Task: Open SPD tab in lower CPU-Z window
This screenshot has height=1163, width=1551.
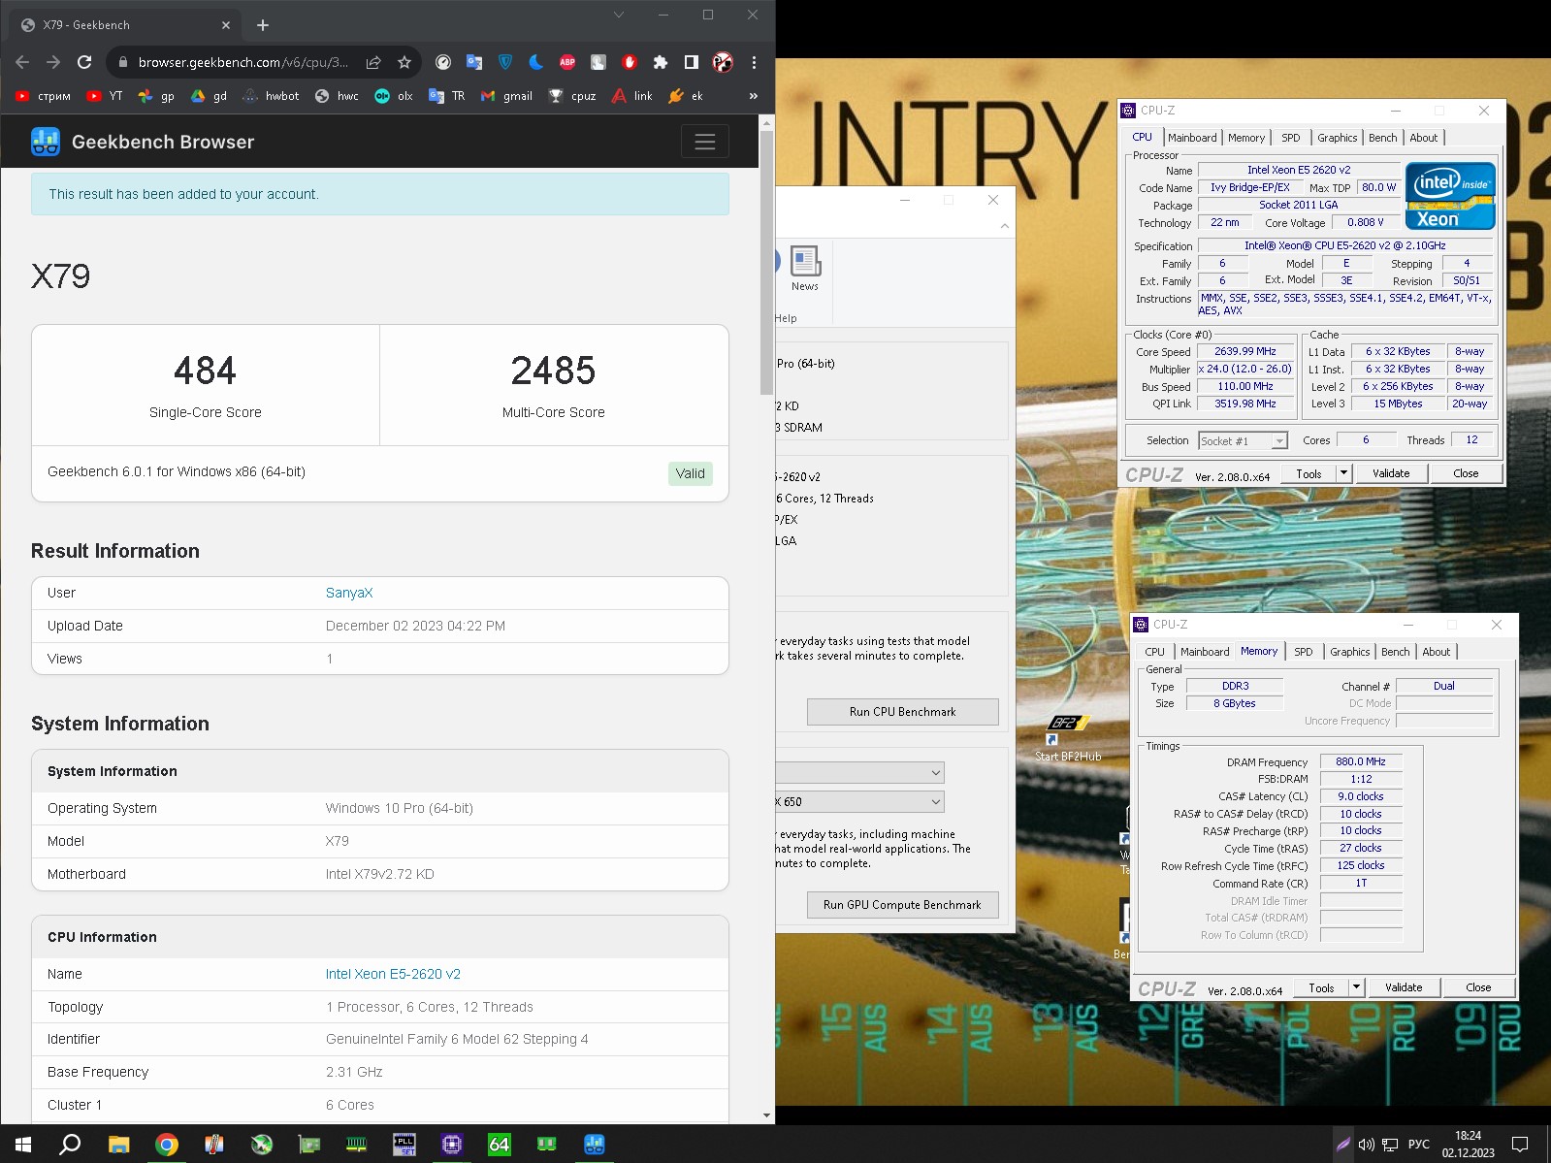Action: [1304, 652]
